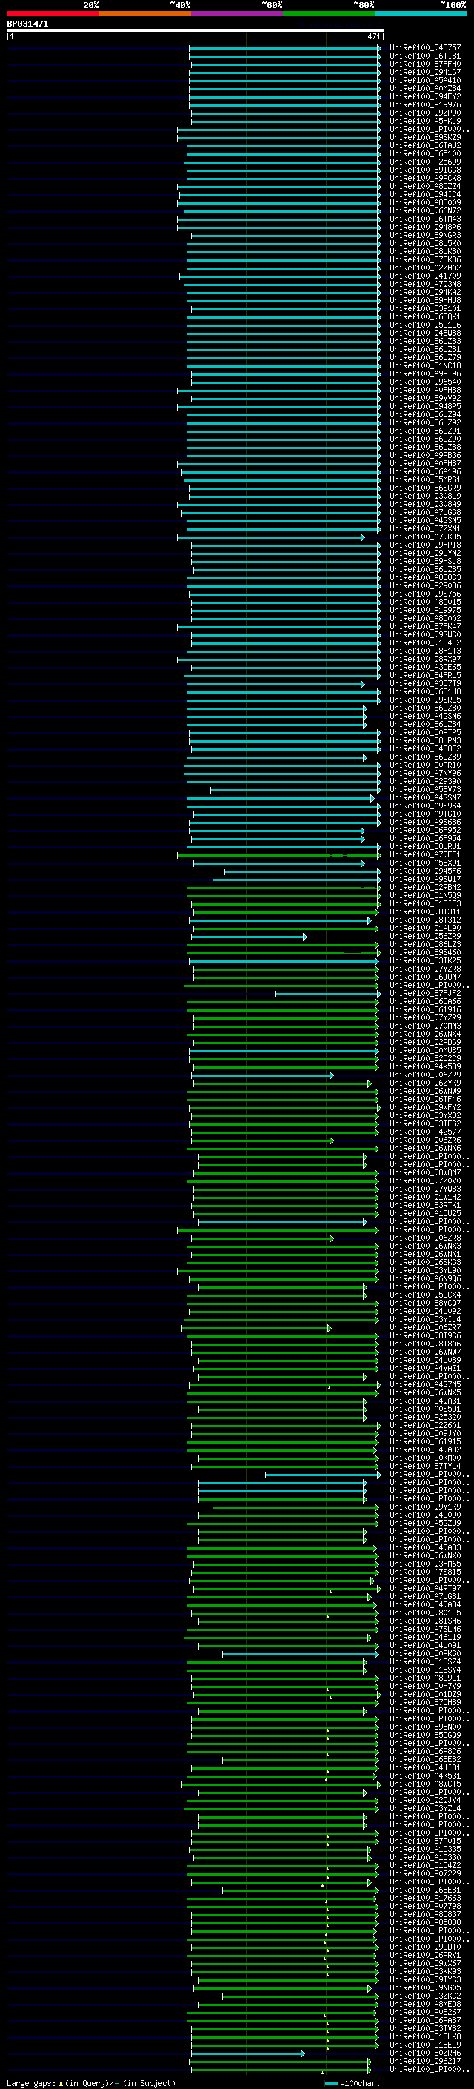Image resolution: width=474 pixels, height=2089 pixels.
Task: Select the UniRef100_P19975 label
Action: coord(424,610)
